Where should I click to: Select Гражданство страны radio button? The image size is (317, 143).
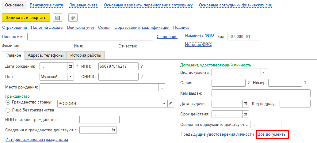tap(8, 102)
